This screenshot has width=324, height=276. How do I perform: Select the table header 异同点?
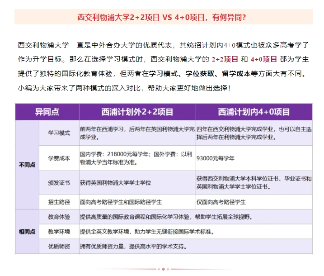(47, 112)
